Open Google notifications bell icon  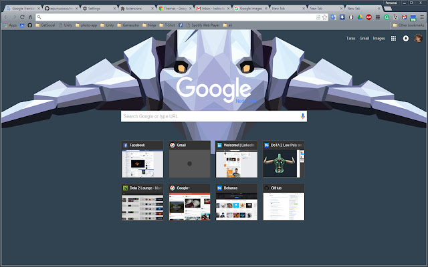click(x=406, y=39)
